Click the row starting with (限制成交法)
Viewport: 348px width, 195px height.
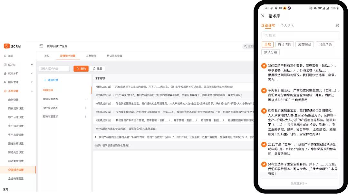point(173,87)
